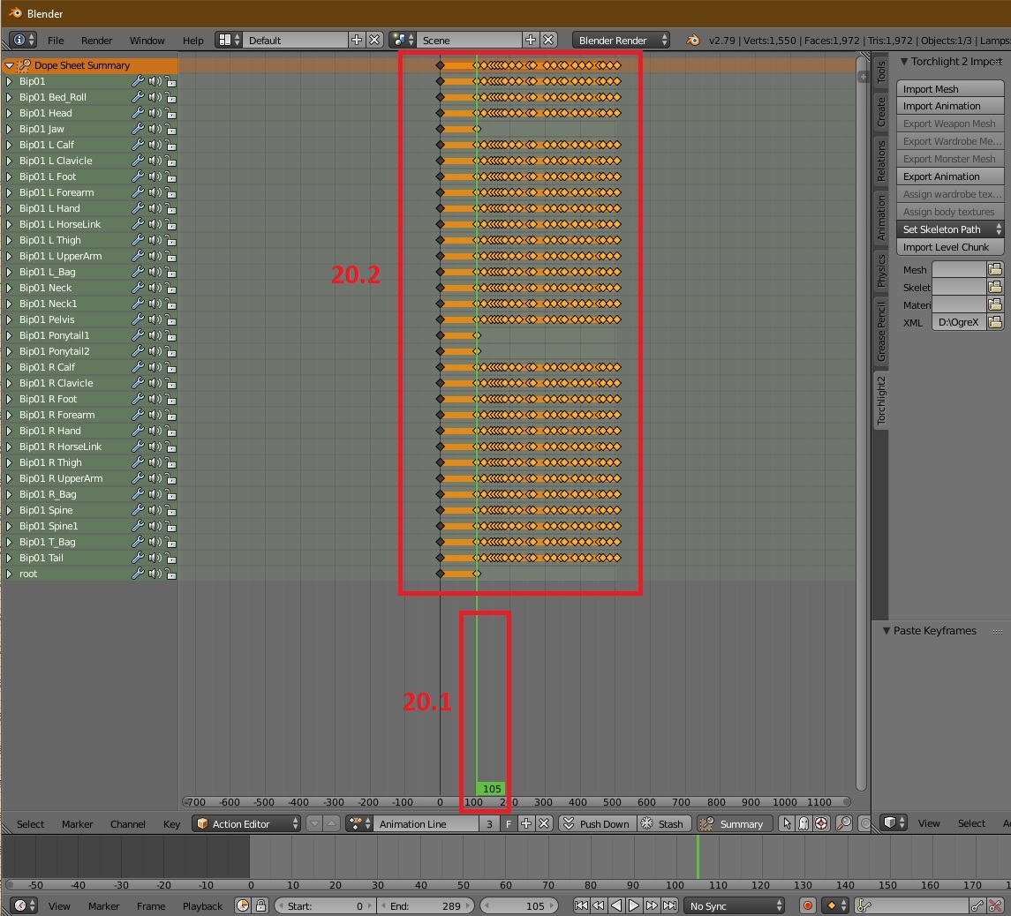This screenshot has height=916, width=1011.
Task: Open the Channel menu in dope sheet
Action: click(128, 824)
